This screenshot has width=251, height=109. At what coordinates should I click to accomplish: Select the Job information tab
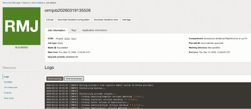click(x=56, y=30)
